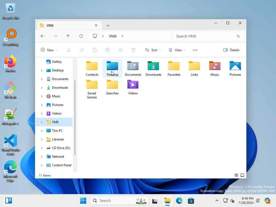Select the Favorites folder
This screenshot has width=276, height=207.
(174, 68)
